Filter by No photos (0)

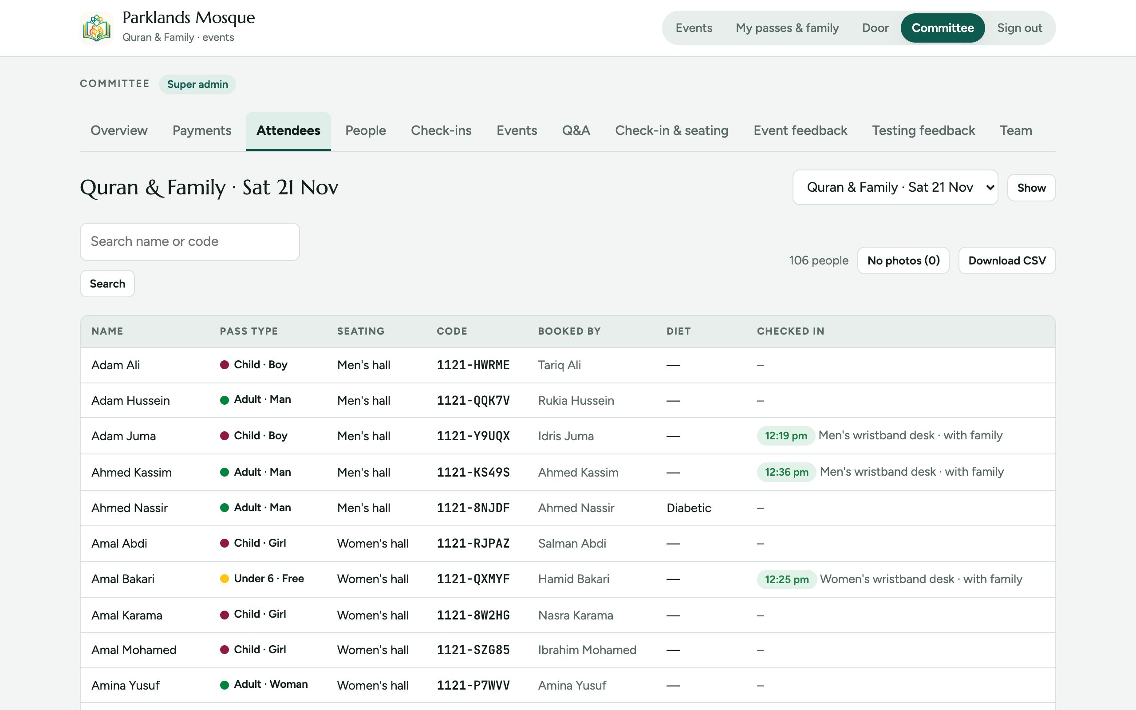click(x=903, y=260)
